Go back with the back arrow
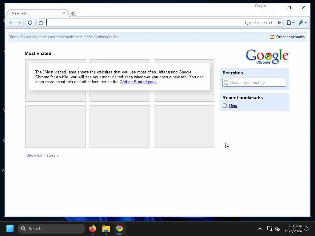Image resolution: width=315 pixels, height=236 pixels. [x=11, y=23]
